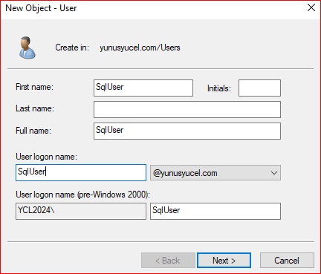Image resolution: width=321 pixels, height=274 pixels.
Task: Close the New Object - User dialog
Action: coord(311,7)
